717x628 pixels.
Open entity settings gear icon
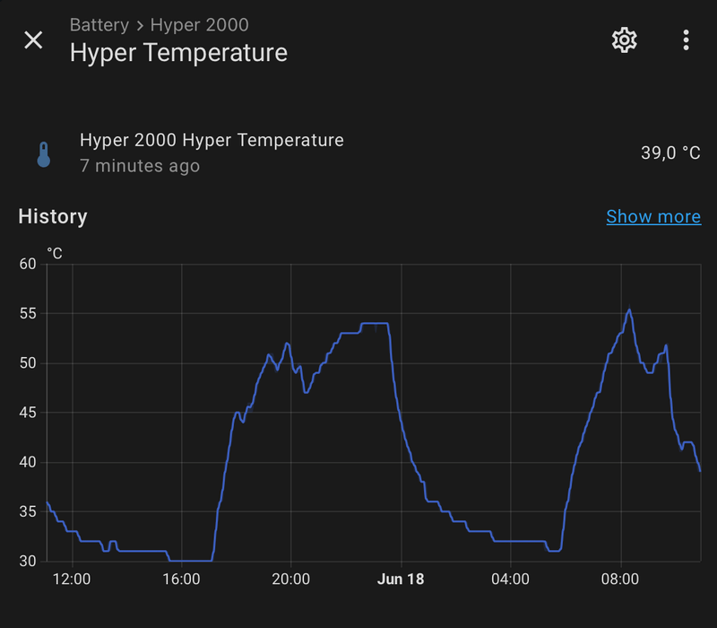[x=624, y=39]
